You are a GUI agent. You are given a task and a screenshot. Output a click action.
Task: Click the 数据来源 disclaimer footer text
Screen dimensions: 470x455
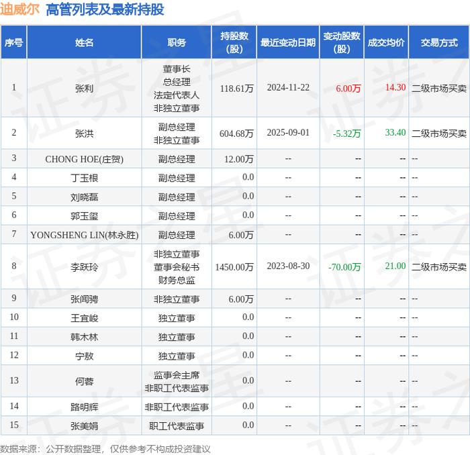tap(105, 449)
